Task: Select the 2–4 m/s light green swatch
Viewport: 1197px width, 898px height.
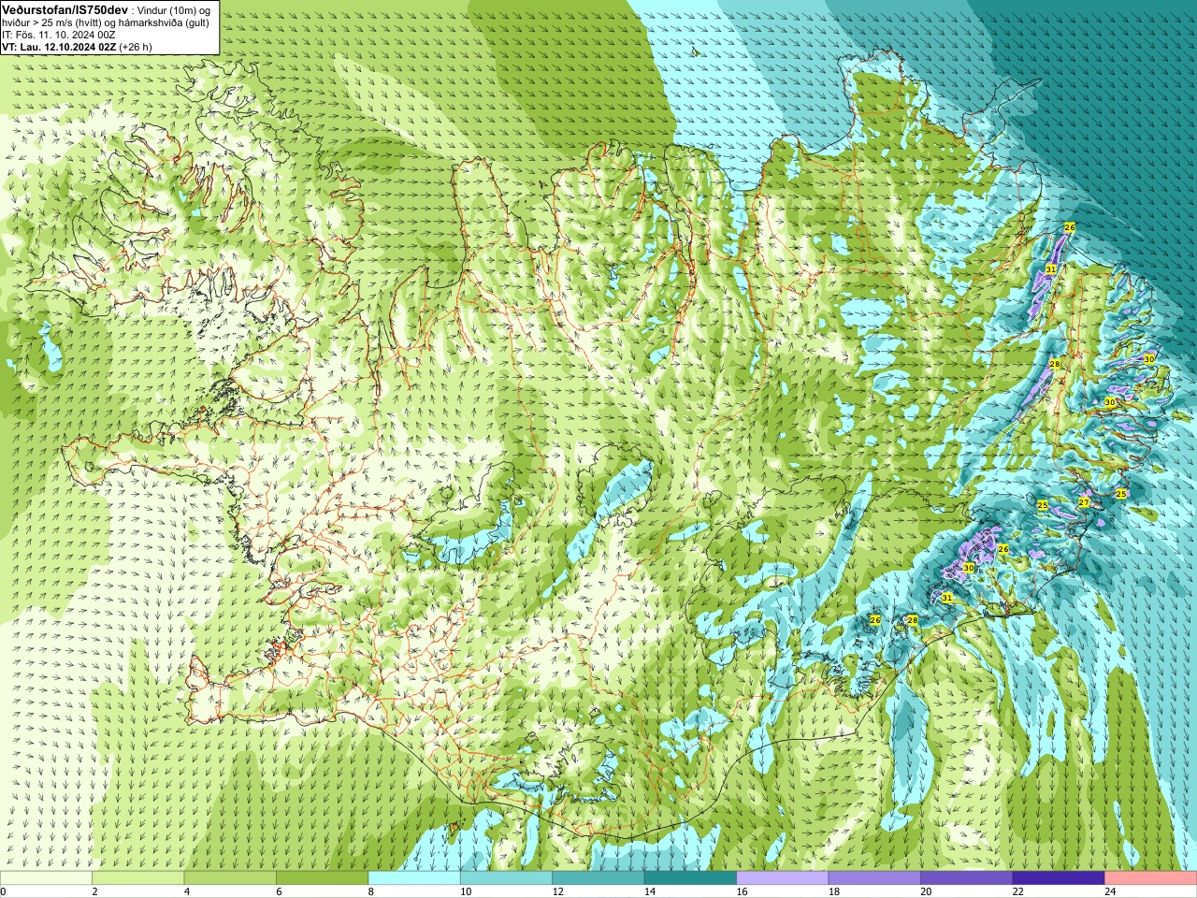Action: [137, 877]
